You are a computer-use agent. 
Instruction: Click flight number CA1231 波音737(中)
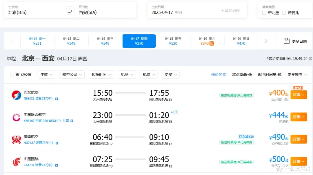point(38,165)
